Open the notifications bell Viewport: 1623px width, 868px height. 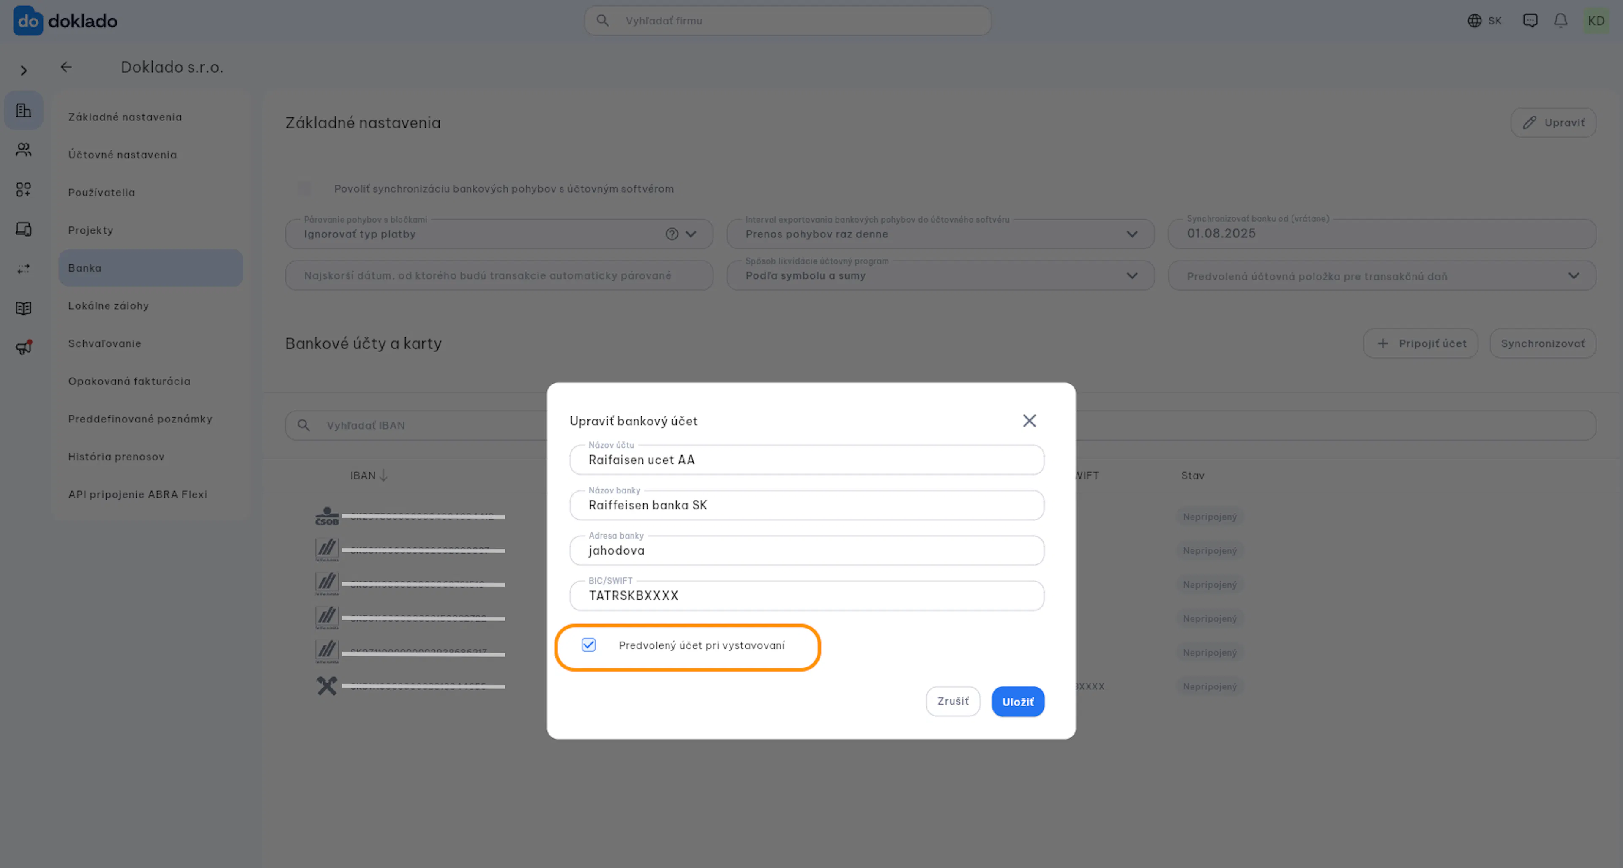pos(1560,21)
